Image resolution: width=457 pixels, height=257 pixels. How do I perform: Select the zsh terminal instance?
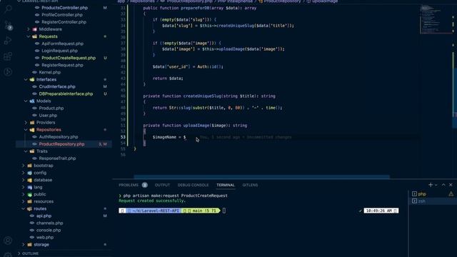pyautogui.click(x=422, y=201)
